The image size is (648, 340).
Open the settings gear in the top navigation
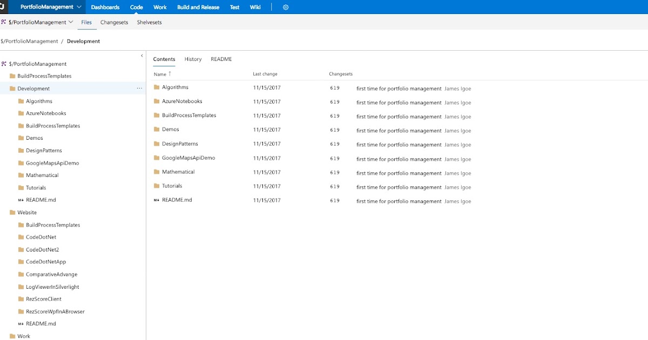coord(286,7)
